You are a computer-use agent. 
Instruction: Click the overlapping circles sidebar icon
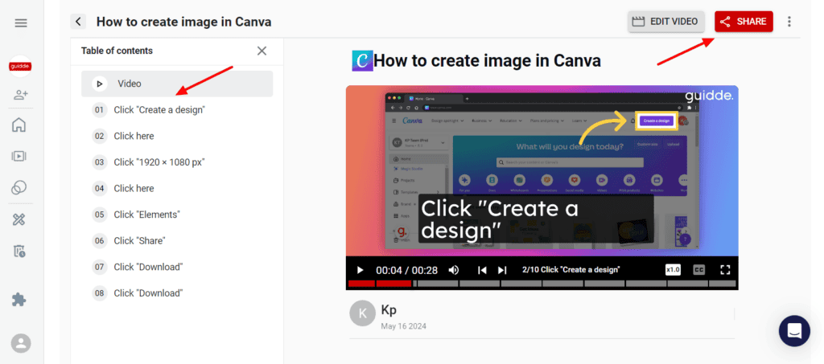click(19, 187)
